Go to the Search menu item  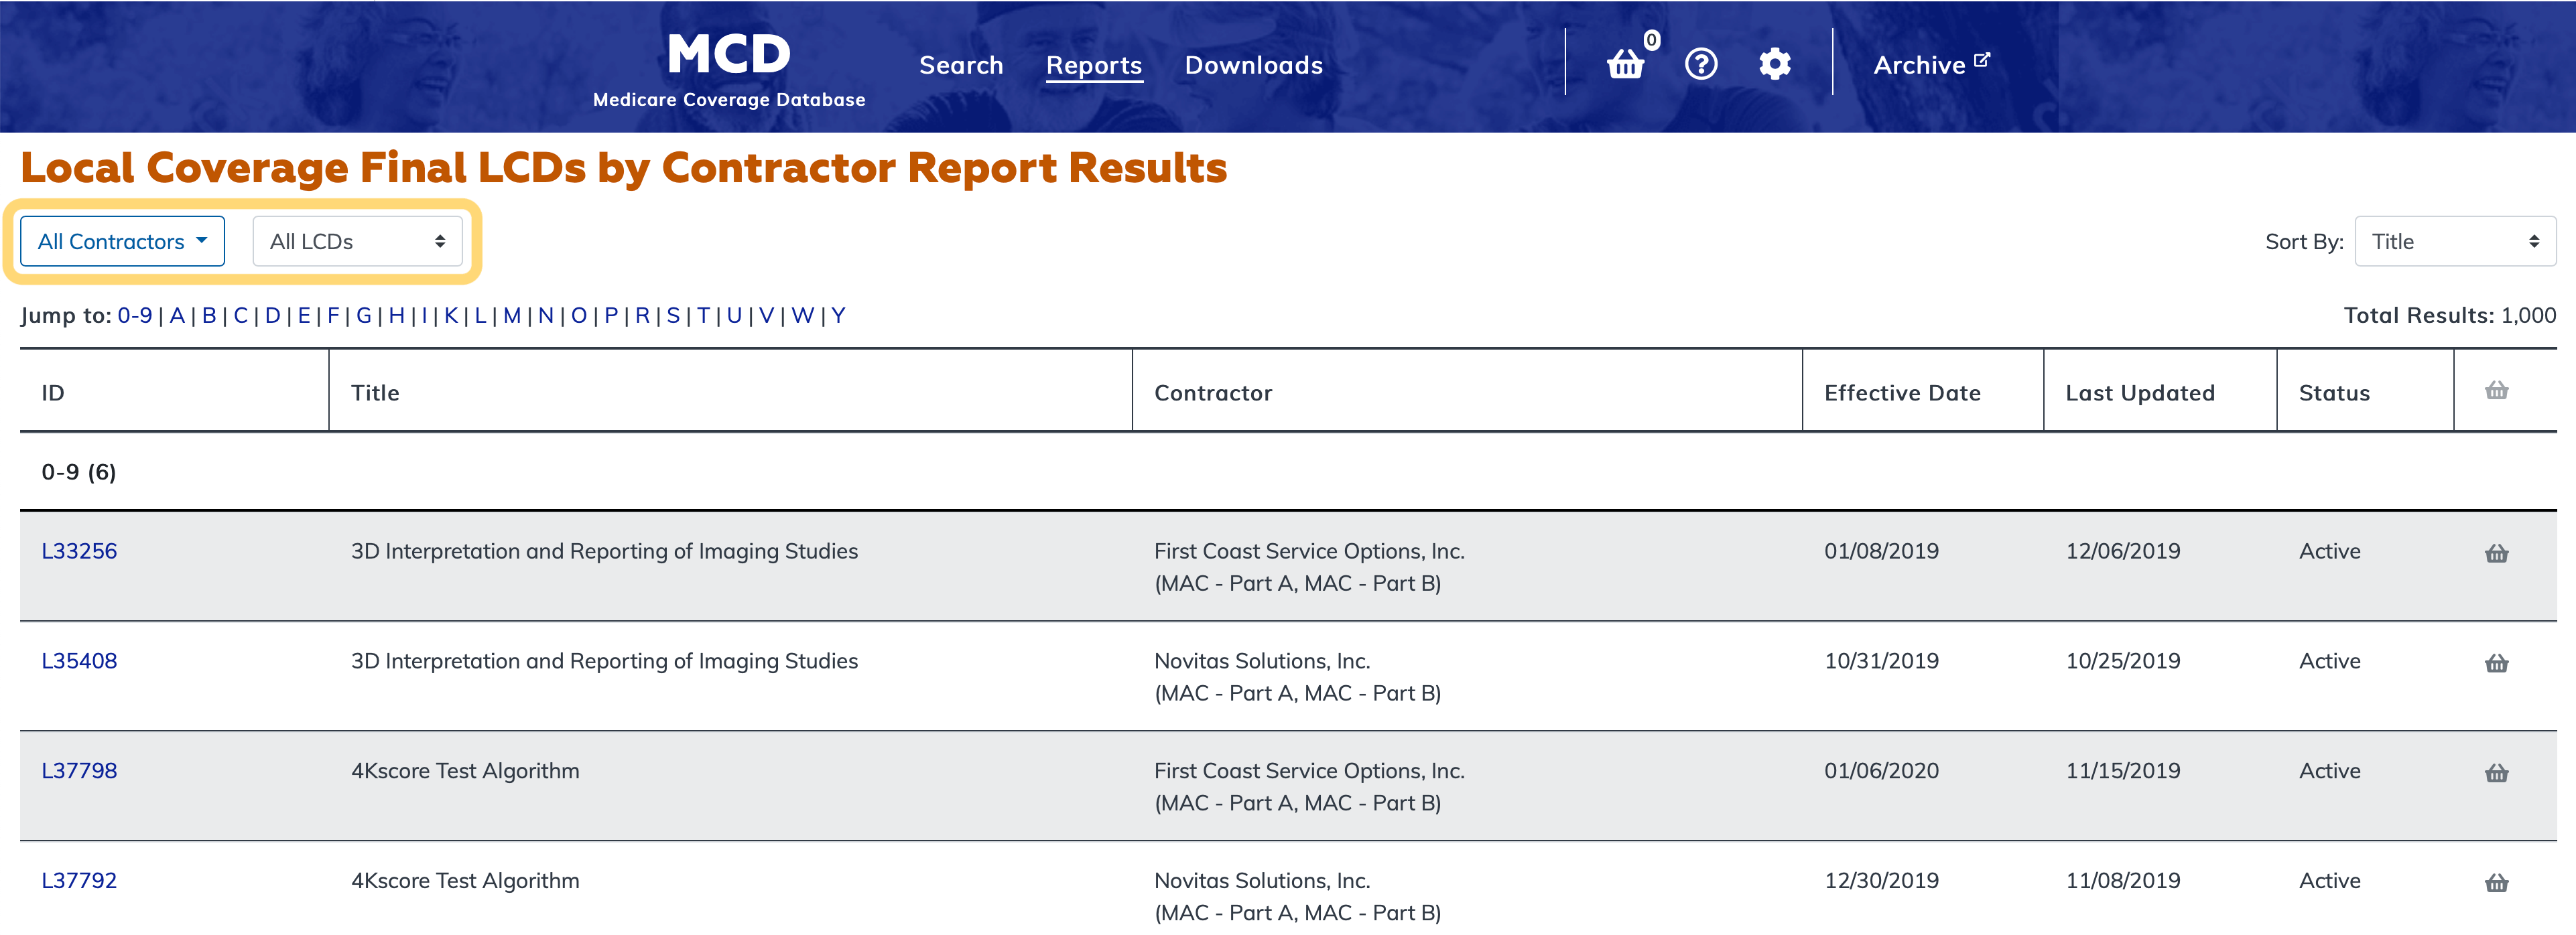pyautogui.click(x=960, y=66)
